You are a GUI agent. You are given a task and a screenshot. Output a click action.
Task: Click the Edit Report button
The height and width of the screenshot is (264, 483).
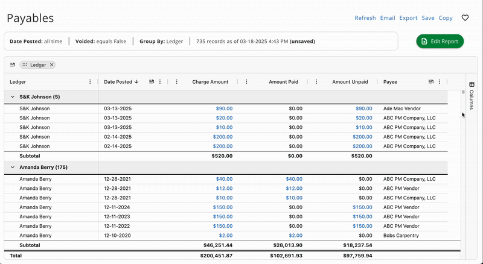pos(440,41)
